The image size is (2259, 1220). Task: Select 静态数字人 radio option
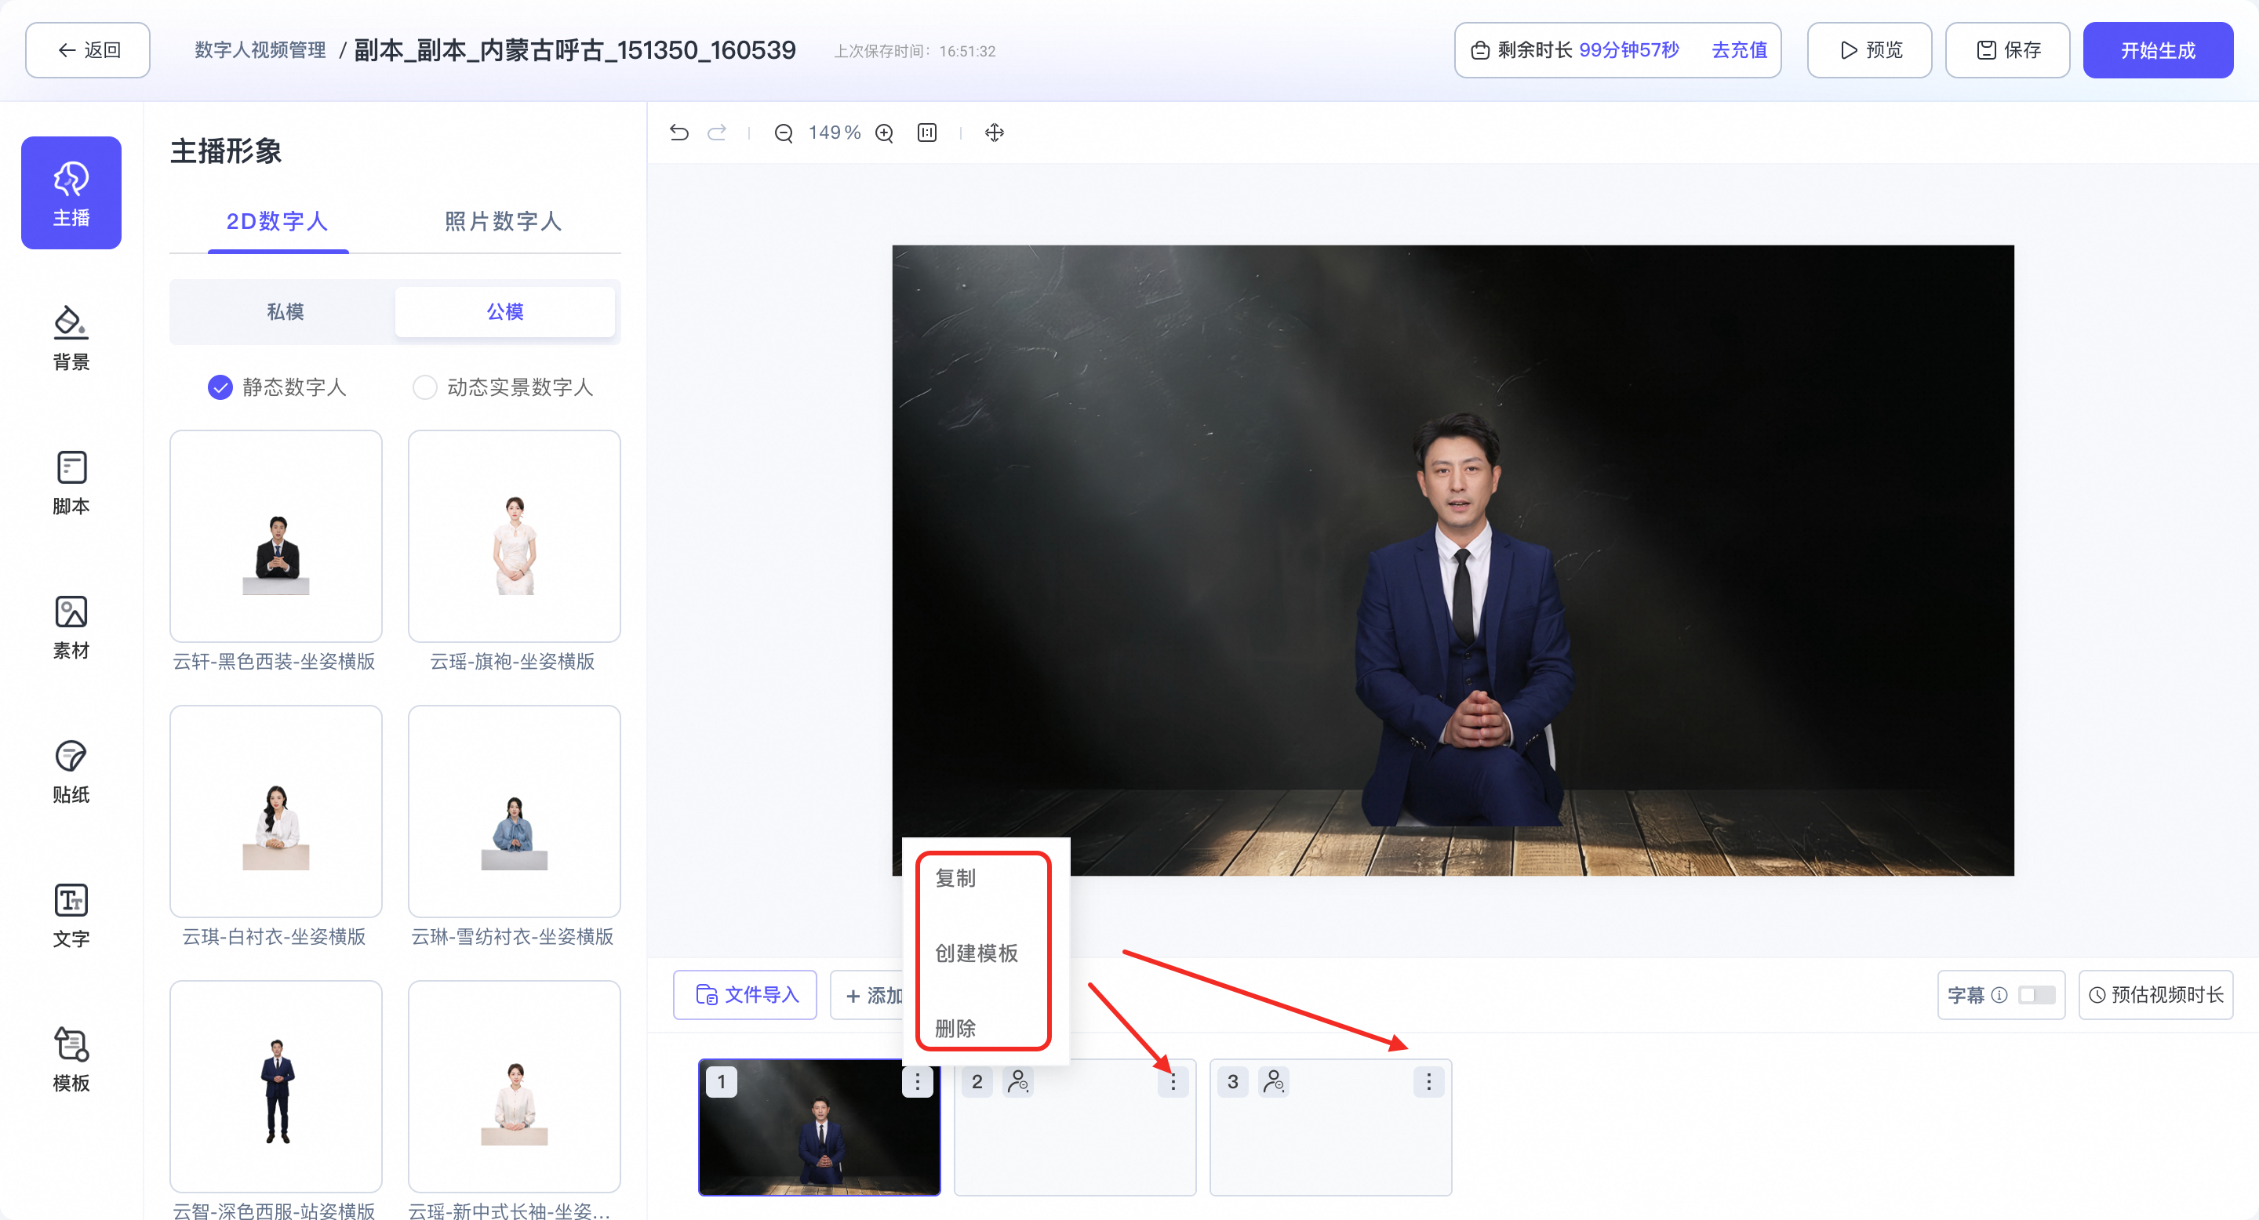point(220,387)
